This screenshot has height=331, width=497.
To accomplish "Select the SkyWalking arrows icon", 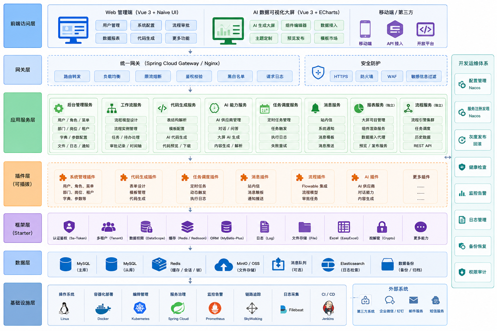I will [x=252, y=308].
